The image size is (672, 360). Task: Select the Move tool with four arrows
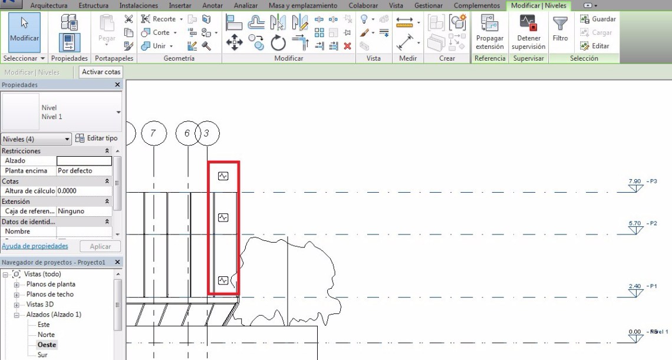click(235, 42)
